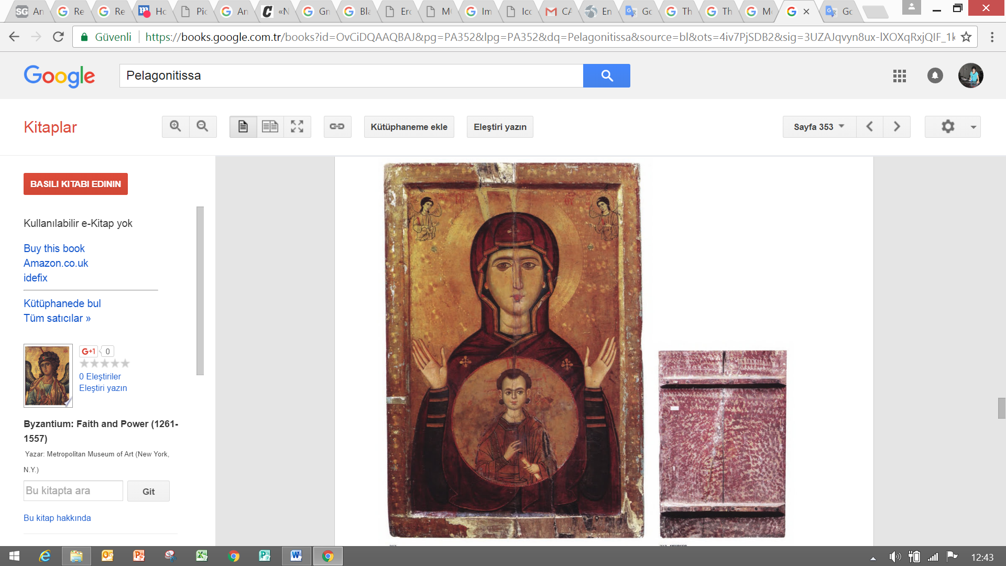Viewport: 1006px width, 566px height.
Task: Click the blue search button
Action: pyautogui.click(x=607, y=75)
